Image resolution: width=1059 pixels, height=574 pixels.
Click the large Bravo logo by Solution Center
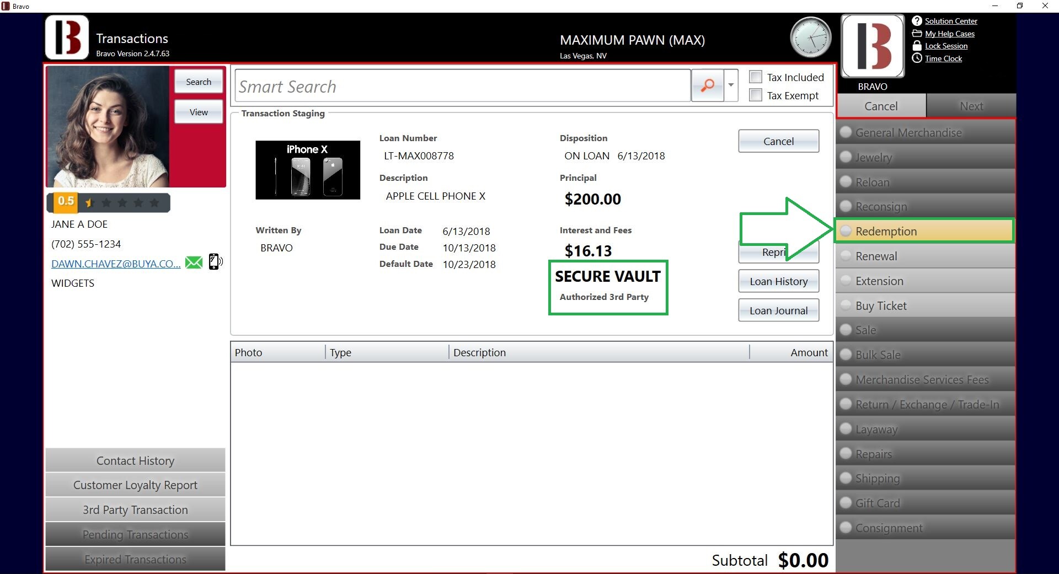873,46
